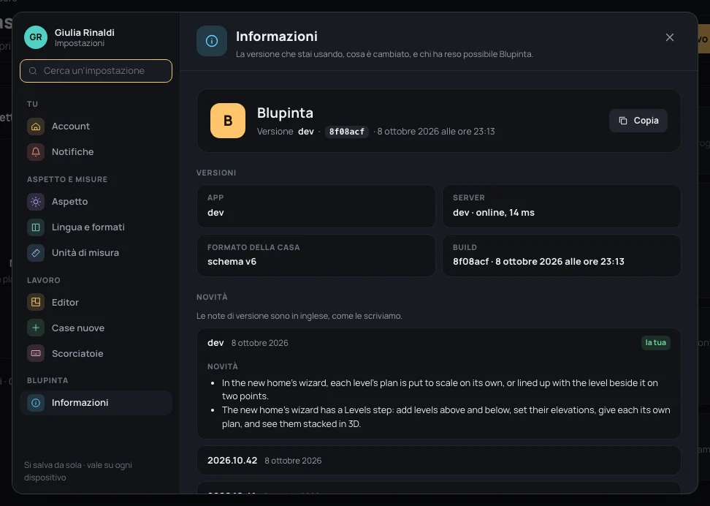Click the large info icon in header
Image resolution: width=710 pixels, height=506 pixels.
[211, 41]
